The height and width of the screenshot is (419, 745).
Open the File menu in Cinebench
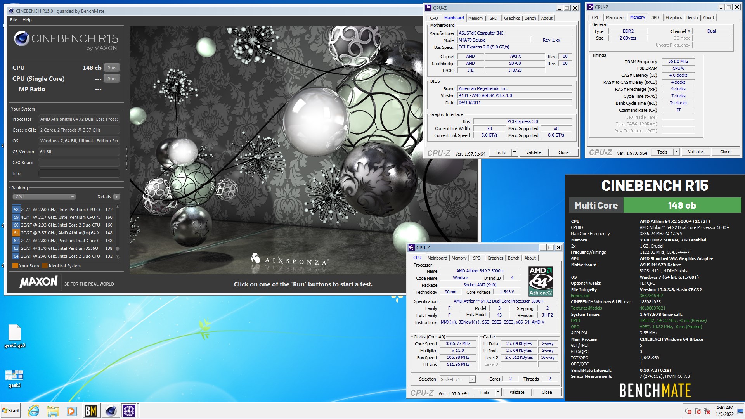click(x=14, y=20)
